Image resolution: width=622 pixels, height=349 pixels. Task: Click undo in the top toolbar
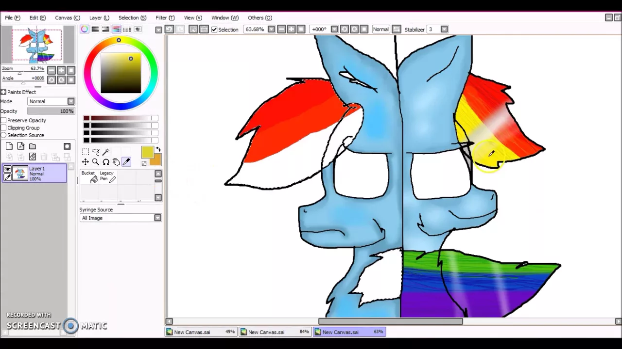(x=169, y=30)
